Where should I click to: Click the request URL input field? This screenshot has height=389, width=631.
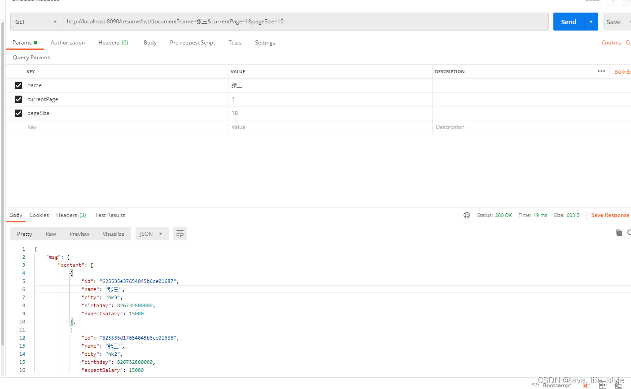305,22
